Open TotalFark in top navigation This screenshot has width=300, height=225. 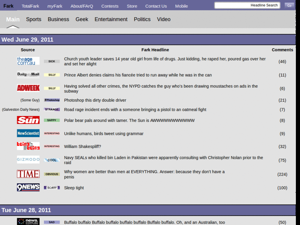coord(30,6)
